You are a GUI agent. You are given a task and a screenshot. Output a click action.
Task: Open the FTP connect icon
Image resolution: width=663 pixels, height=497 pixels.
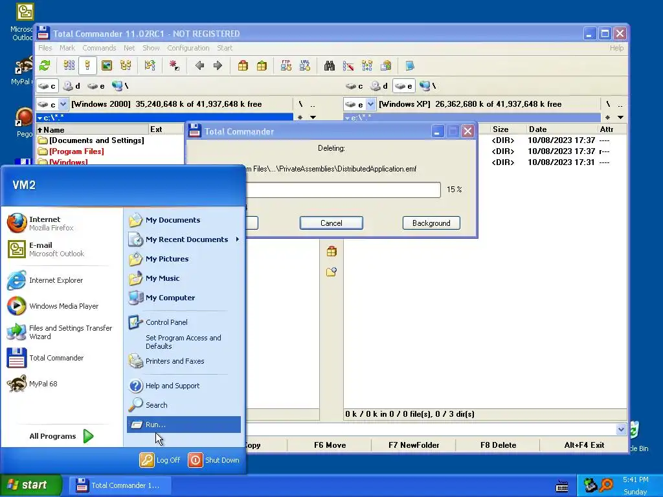click(x=286, y=65)
